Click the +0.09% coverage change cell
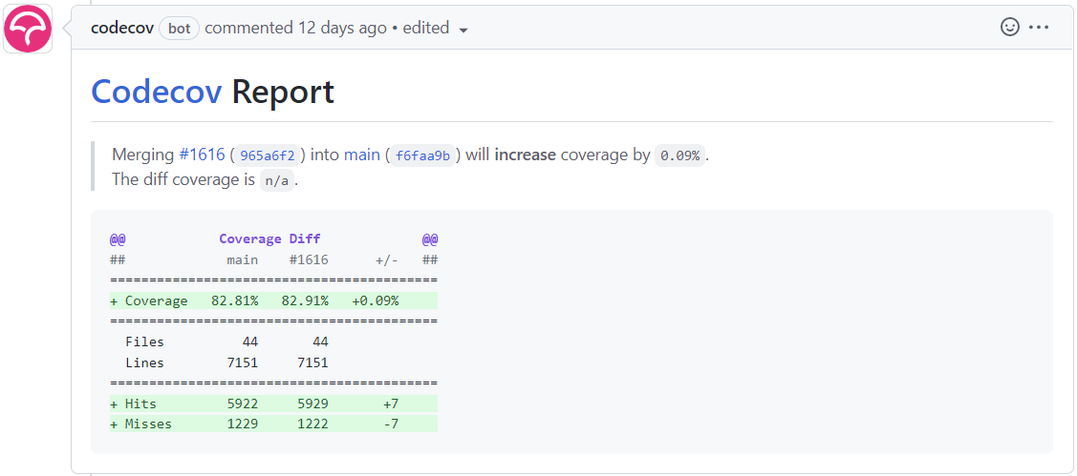1077x476 pixels. point(375,300)
